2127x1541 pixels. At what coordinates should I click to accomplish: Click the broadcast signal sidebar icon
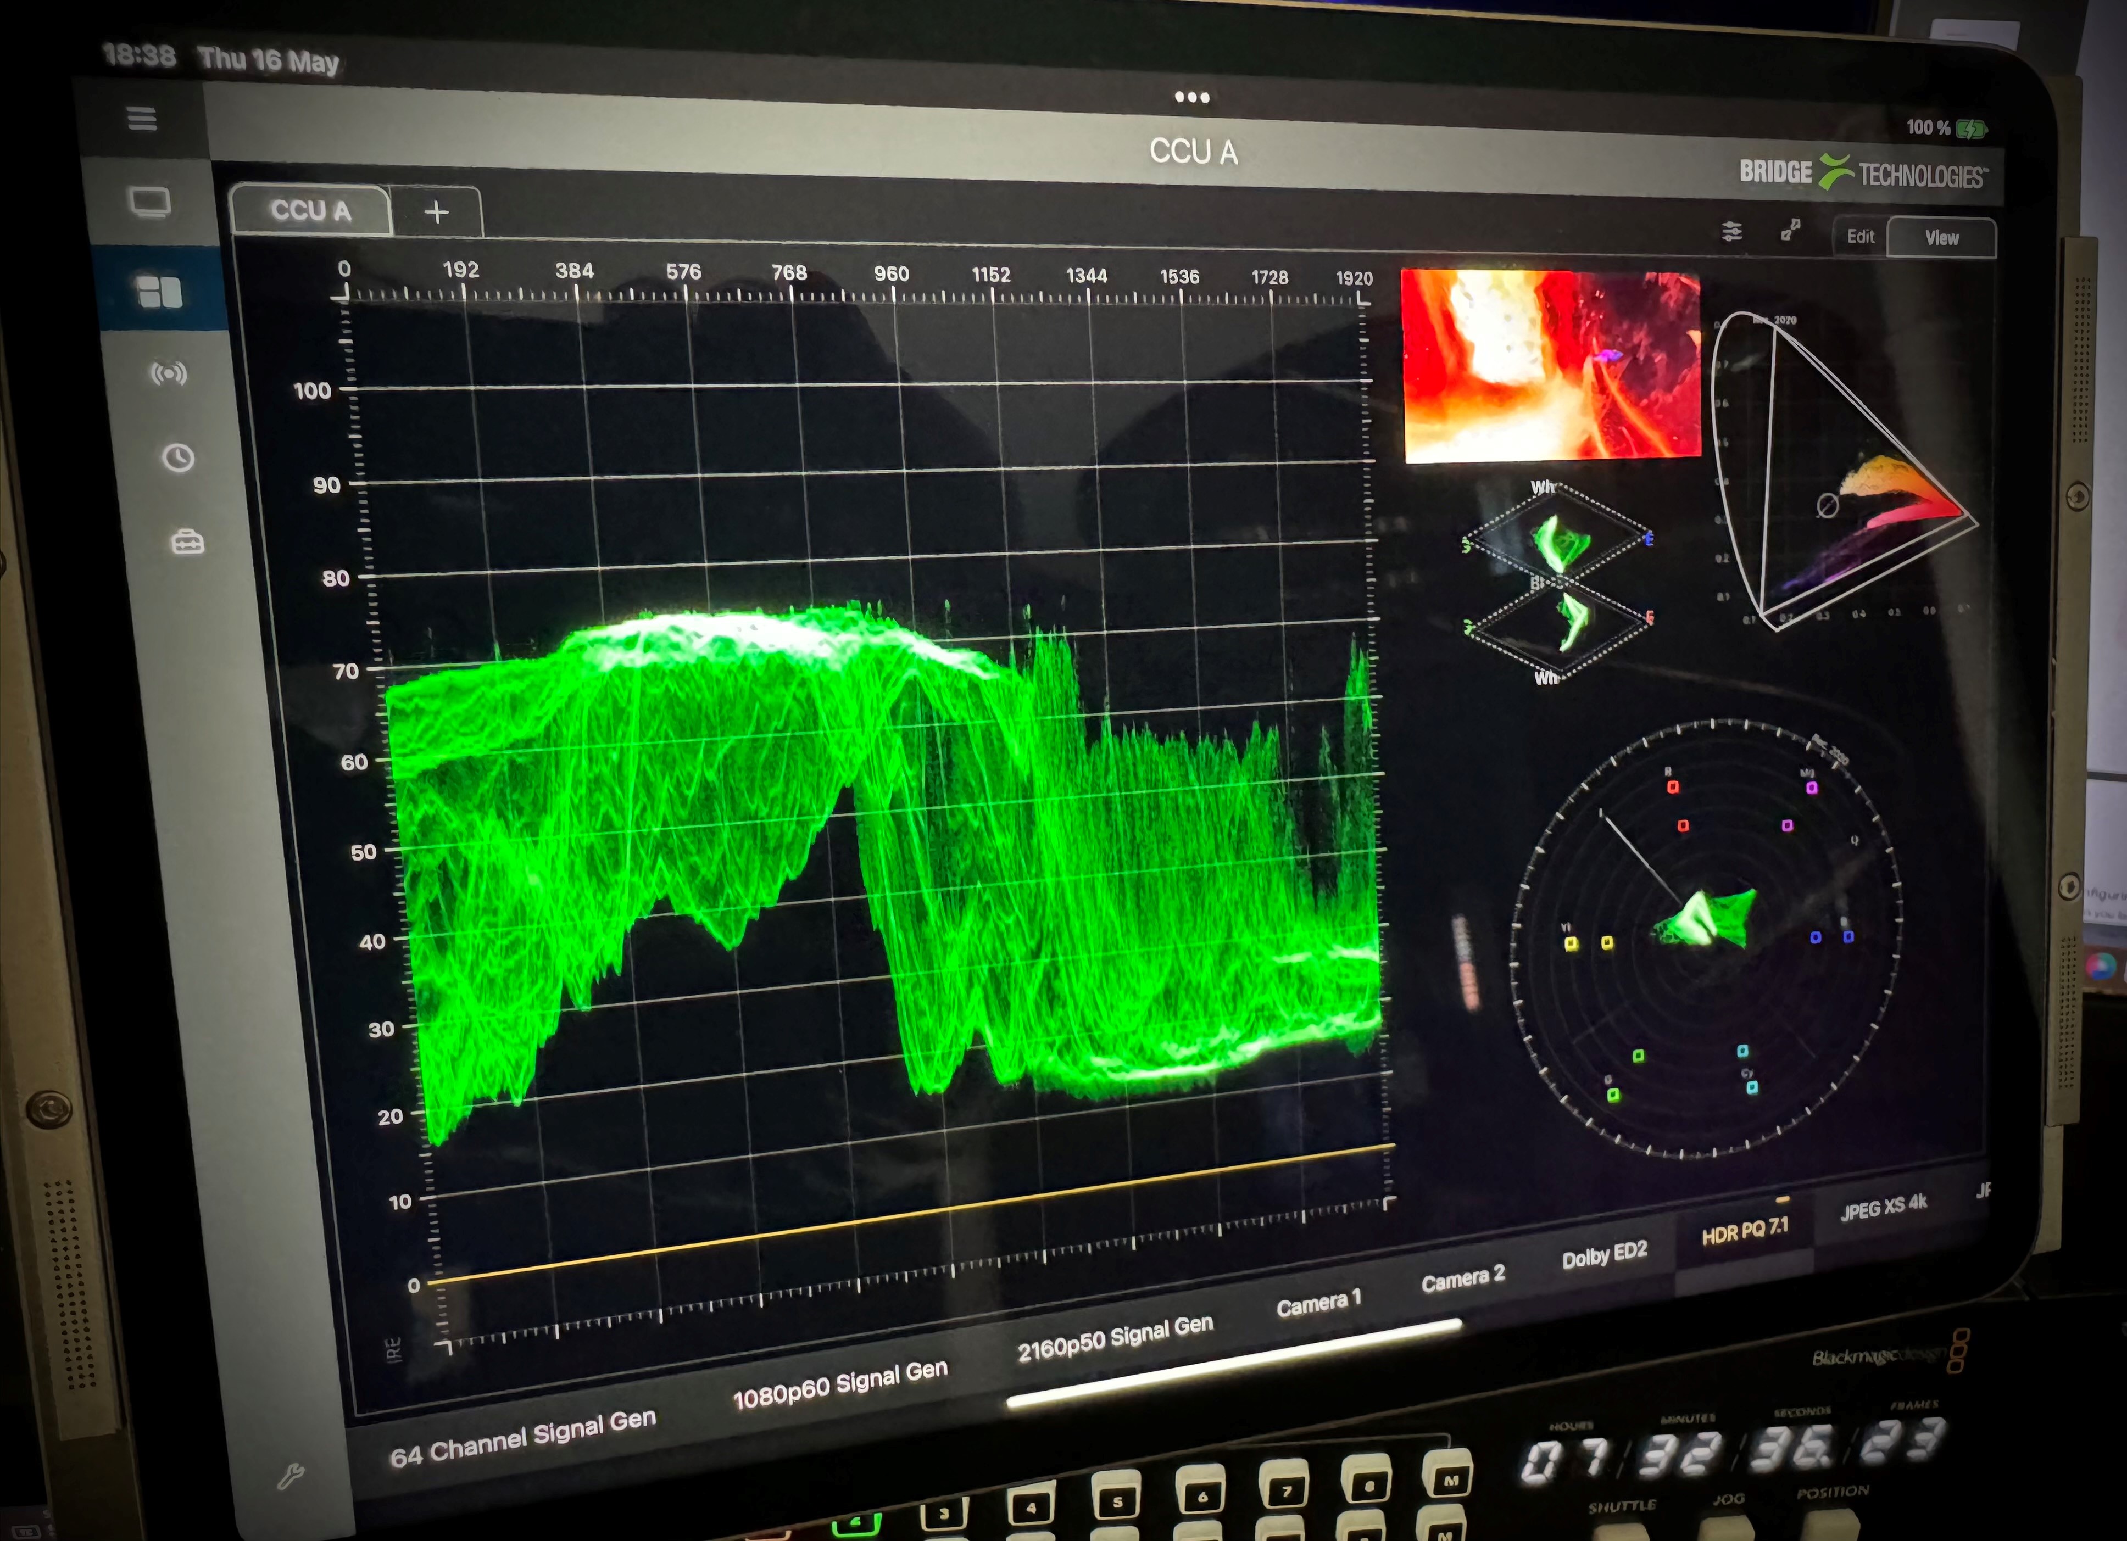[x=169, y=374]
